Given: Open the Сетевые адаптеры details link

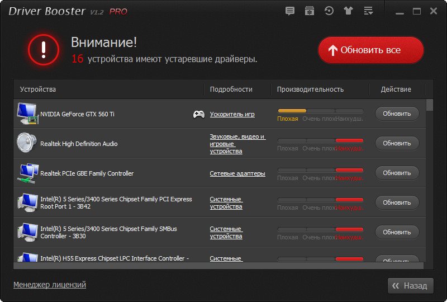Looking at the screenshot, I should coord(237,173).
